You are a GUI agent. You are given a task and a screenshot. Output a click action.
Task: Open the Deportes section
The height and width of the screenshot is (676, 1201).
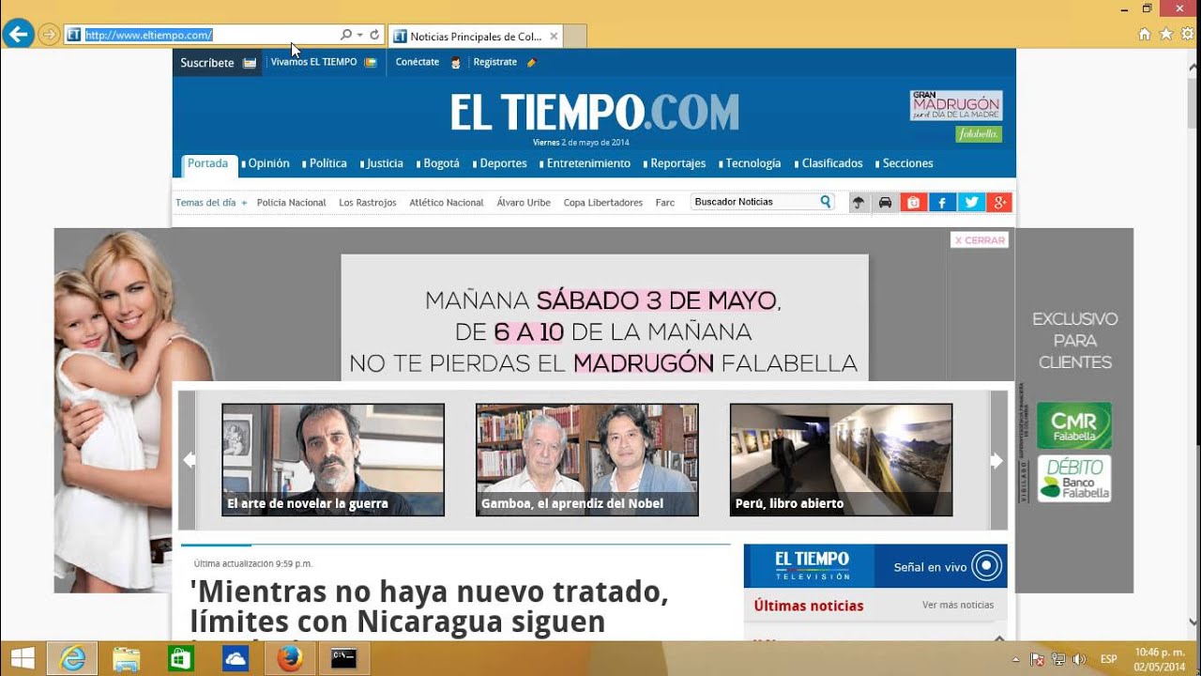503,163
